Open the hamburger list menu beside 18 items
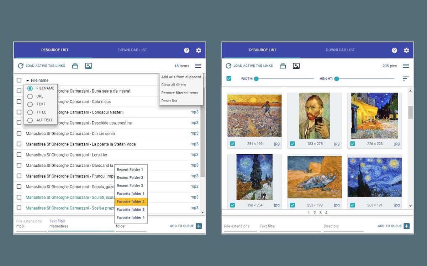The width and height of the screenshot is (427, 266). tap(198, 66)
